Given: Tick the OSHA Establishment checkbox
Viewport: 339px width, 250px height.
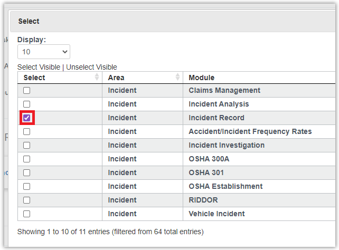Looking at the screenshot, I should (x=27, y=186).
